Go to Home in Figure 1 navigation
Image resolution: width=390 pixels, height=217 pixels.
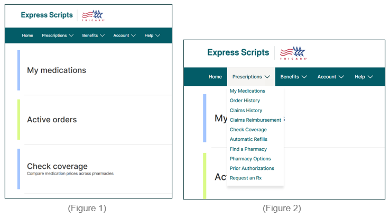(x=27, y=35)
